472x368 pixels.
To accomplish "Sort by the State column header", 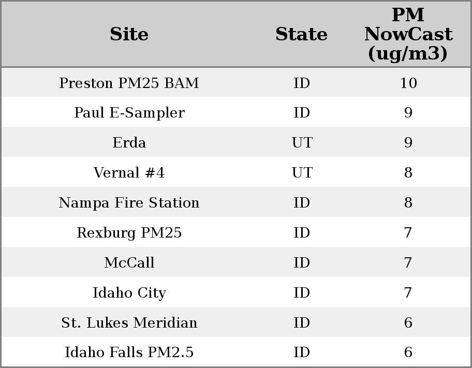I will [301, 34].
